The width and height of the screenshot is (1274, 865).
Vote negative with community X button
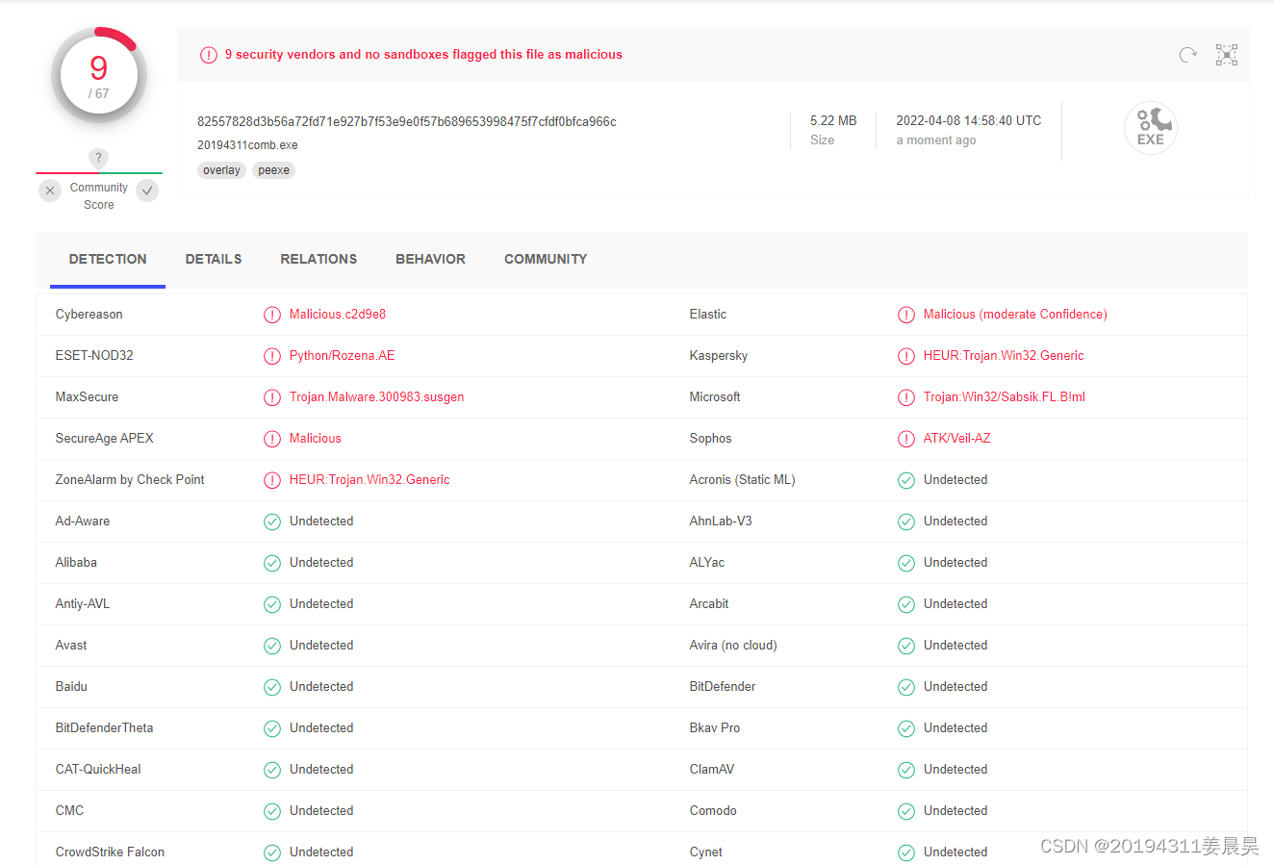[x=50, y=191]
